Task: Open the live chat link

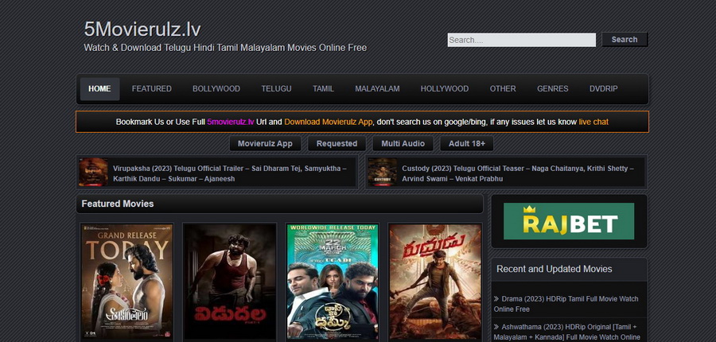Action: (593, 122)
